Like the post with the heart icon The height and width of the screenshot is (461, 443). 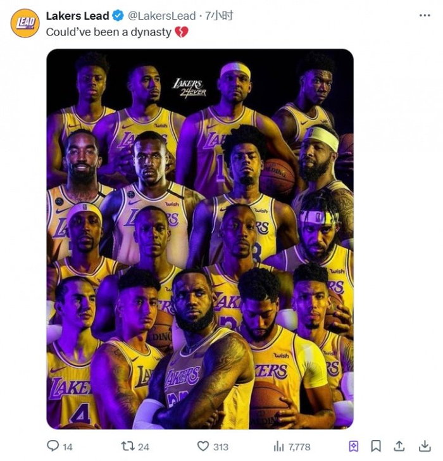pos(203,446)
